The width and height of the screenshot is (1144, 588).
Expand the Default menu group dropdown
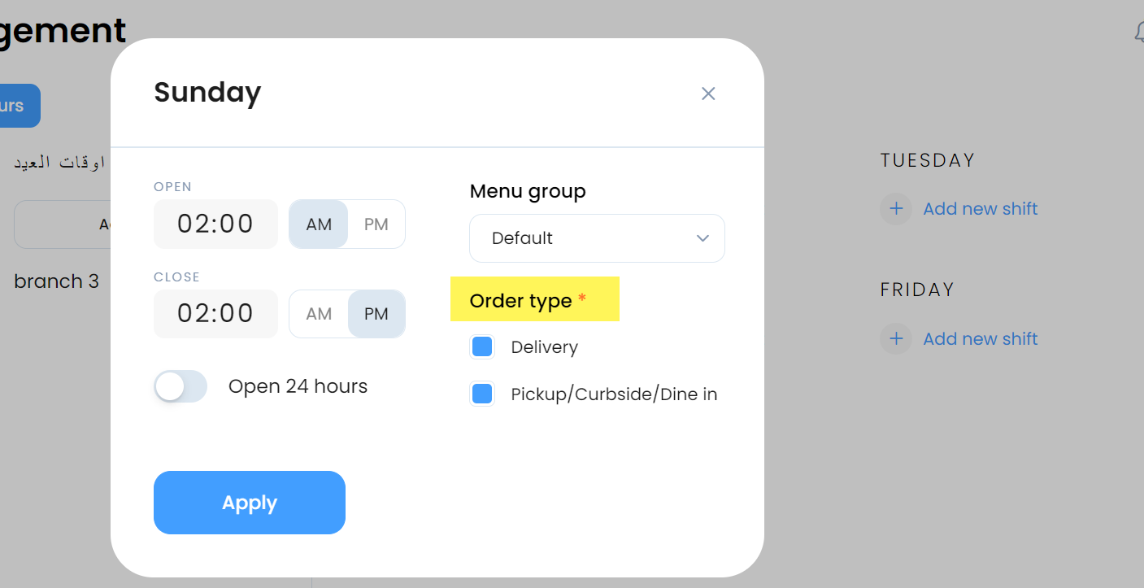point(597,238)
